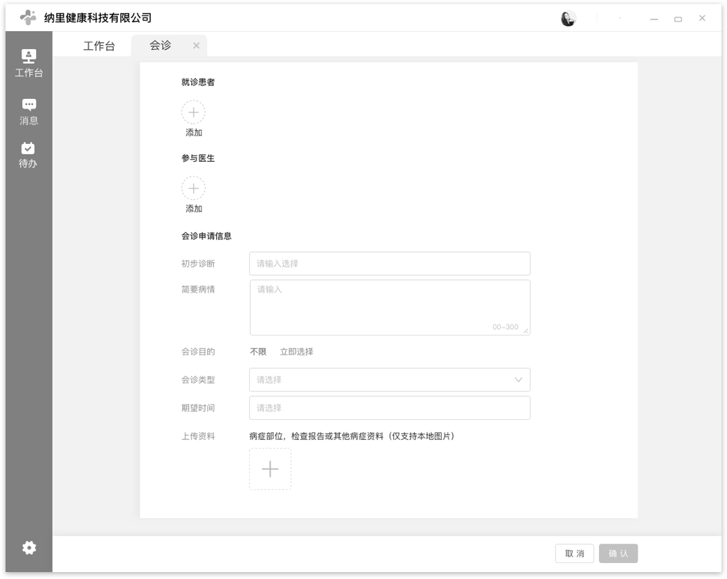Open the 初步诊断 input selector
The height and width of the screenshot is (579, 727).
[389, 264]
